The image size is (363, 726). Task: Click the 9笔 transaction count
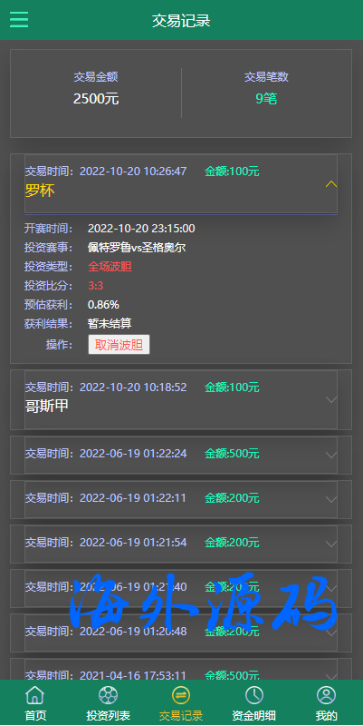coord(266,98)
